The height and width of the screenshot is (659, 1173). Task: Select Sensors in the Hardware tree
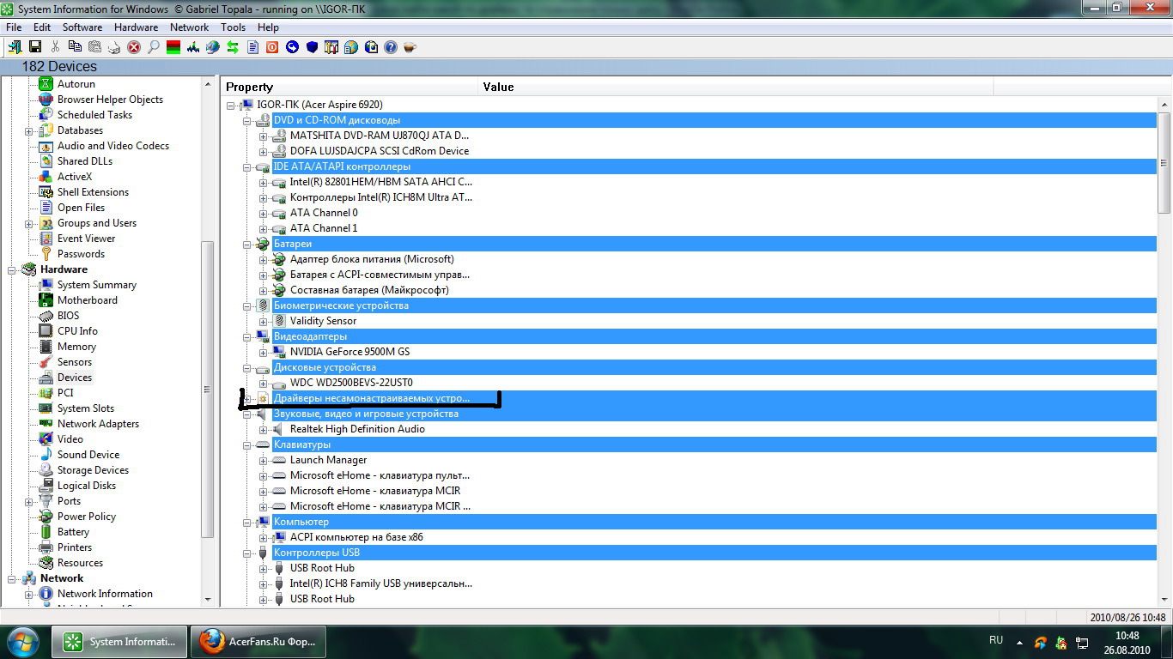[75, 362]
